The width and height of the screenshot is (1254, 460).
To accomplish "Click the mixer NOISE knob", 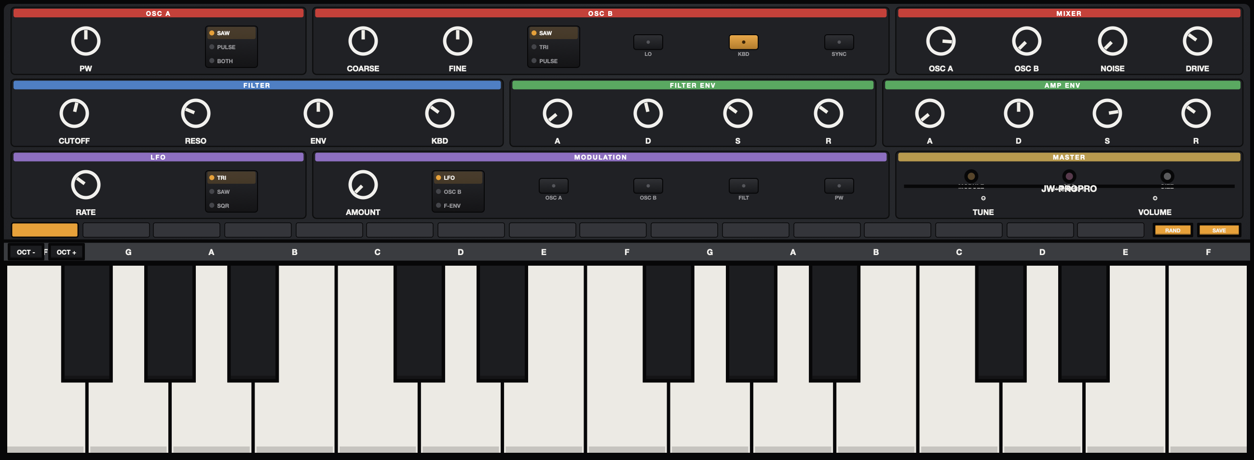I will tap(1112, 41).
